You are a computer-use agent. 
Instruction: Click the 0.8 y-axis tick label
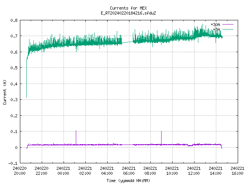[x=14, y=20]
